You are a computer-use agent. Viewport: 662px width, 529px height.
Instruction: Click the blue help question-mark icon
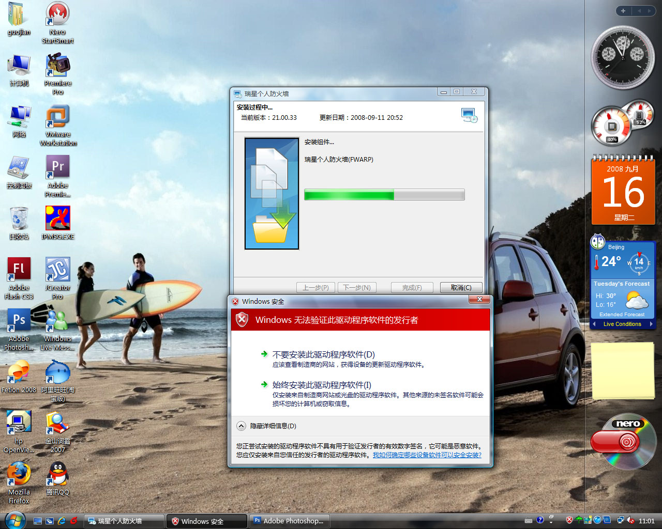pos(540,520)
